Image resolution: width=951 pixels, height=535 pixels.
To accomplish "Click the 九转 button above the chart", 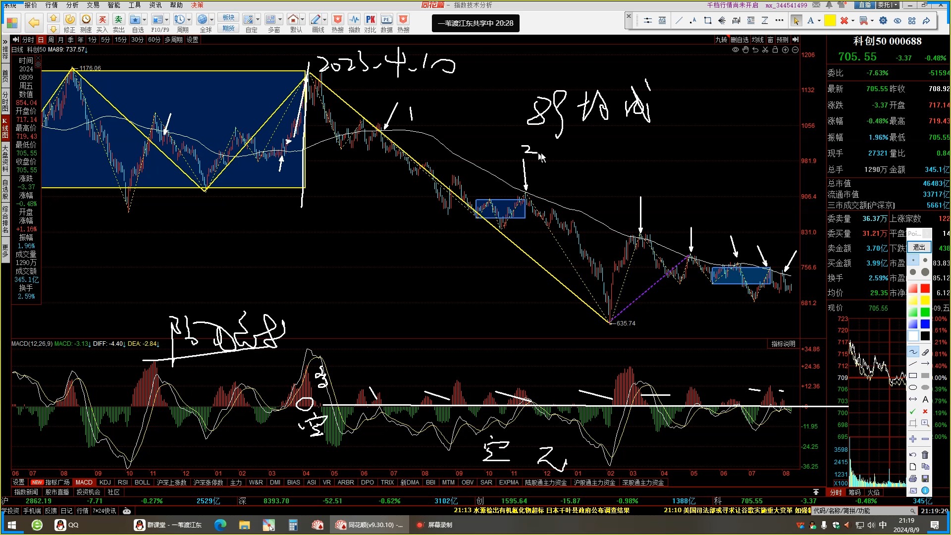I will point(721,40).
